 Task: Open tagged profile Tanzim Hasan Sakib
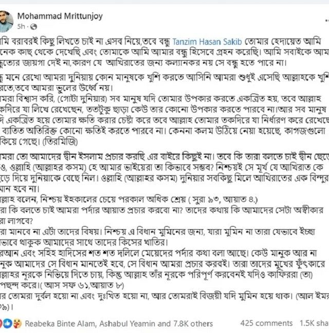(x=207, y=42)
